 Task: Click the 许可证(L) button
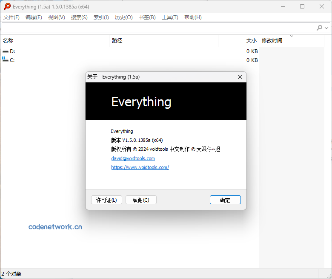click(106, 200)
